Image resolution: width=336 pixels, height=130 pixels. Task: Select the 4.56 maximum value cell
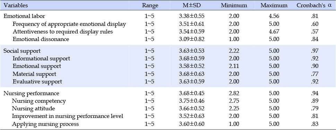(274, 16)
